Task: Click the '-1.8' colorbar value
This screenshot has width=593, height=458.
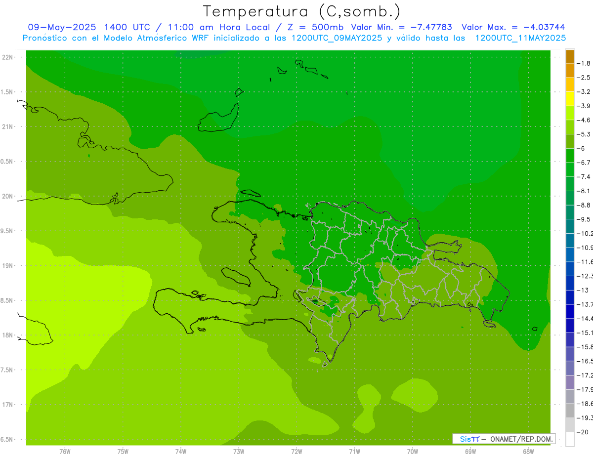Action: 584,63
